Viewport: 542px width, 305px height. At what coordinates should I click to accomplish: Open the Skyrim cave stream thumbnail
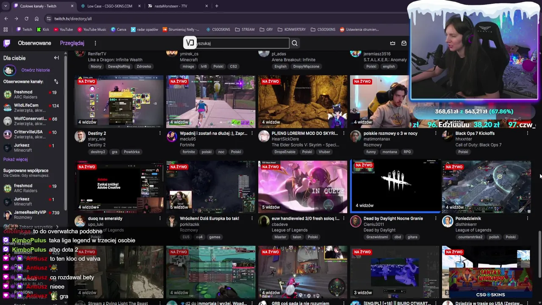pos(303,102)
